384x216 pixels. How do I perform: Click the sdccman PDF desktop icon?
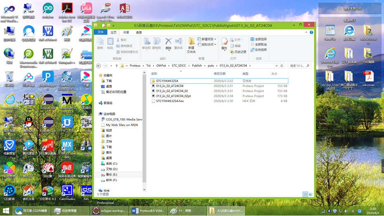pyautogui.click(x=368, y=79)
